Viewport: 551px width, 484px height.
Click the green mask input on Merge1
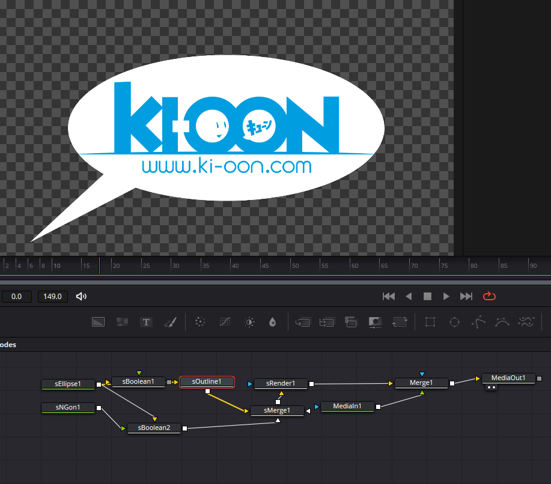click(x=422, y=392)
